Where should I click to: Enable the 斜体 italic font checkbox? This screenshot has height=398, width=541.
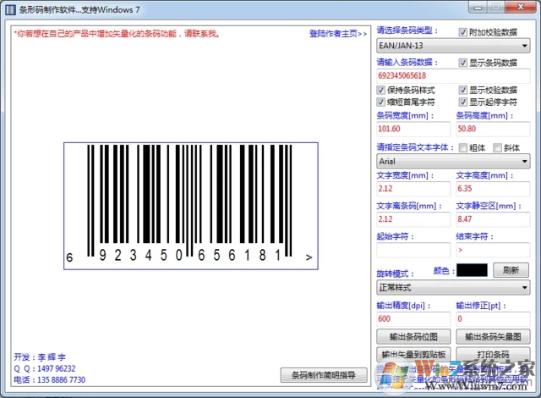(x=498, y=147)
